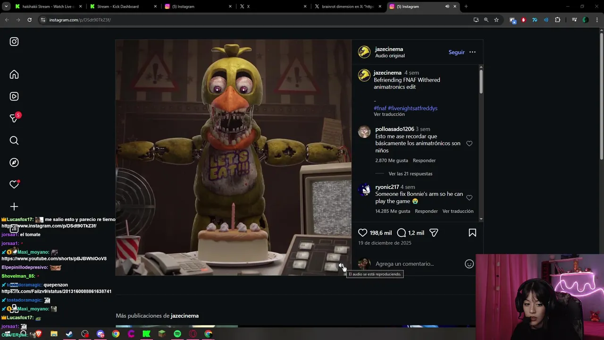Reload the Instagram page
The image size is (604, 340).
pyautogui.click(x=29, y=20)
